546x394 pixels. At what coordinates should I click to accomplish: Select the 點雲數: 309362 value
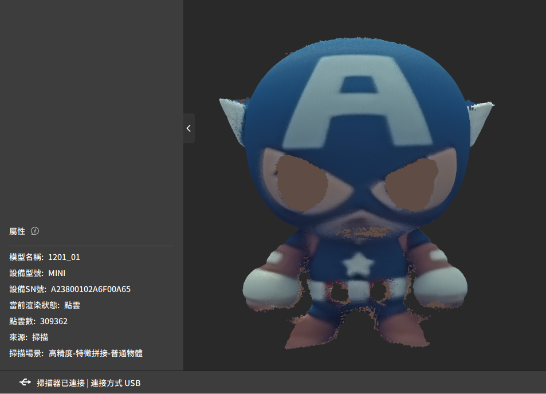point(38,321)
